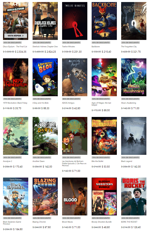Select the Another Dawn cover image
This screenshot has height=245, width=158.
click(x=45, y=136)
